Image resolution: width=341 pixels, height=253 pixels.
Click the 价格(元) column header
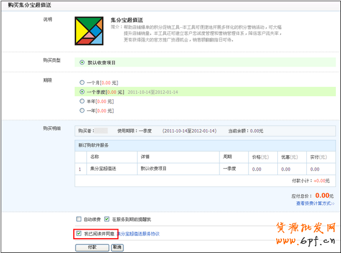[260, 156]
